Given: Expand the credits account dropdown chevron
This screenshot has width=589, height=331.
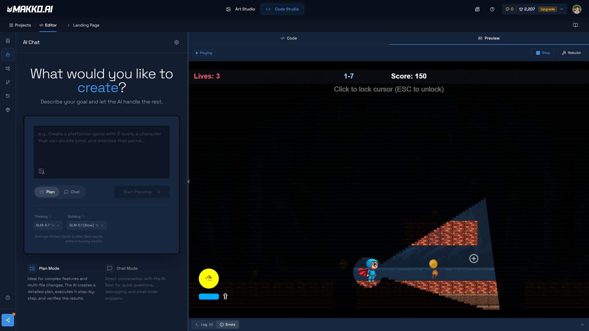Looking at the screenshot, I should coord(562,9).
